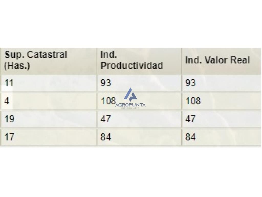This screenshot has height=197, width=262.
Task: Select 47 in the Valor Real column
Action: point(190,119)
